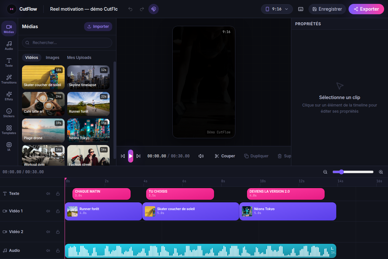Skip to previous clip
Screen dimensions: 388x259
click(123, 156)
